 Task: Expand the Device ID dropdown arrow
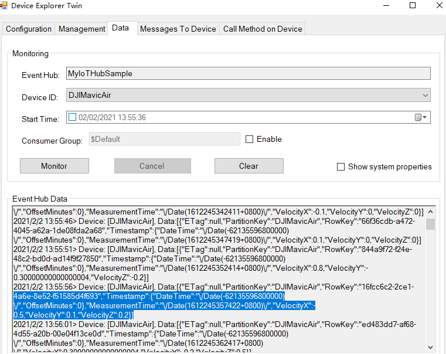(425, 96)
